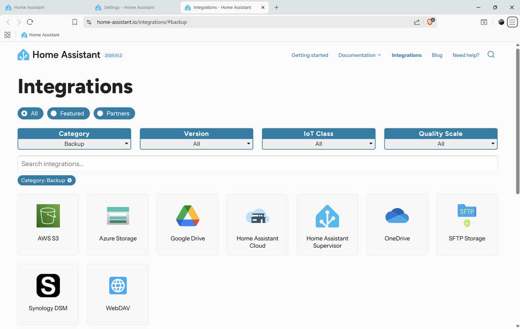Click the Google Drive label
The height and width of the screenshot is (329, 520).
(x=188, y=238)
